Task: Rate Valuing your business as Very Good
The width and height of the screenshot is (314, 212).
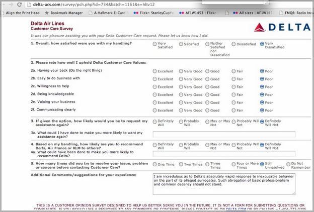Action: pyautogui.click(x=181, y=102)
